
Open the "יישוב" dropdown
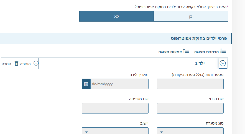(115, 131)
